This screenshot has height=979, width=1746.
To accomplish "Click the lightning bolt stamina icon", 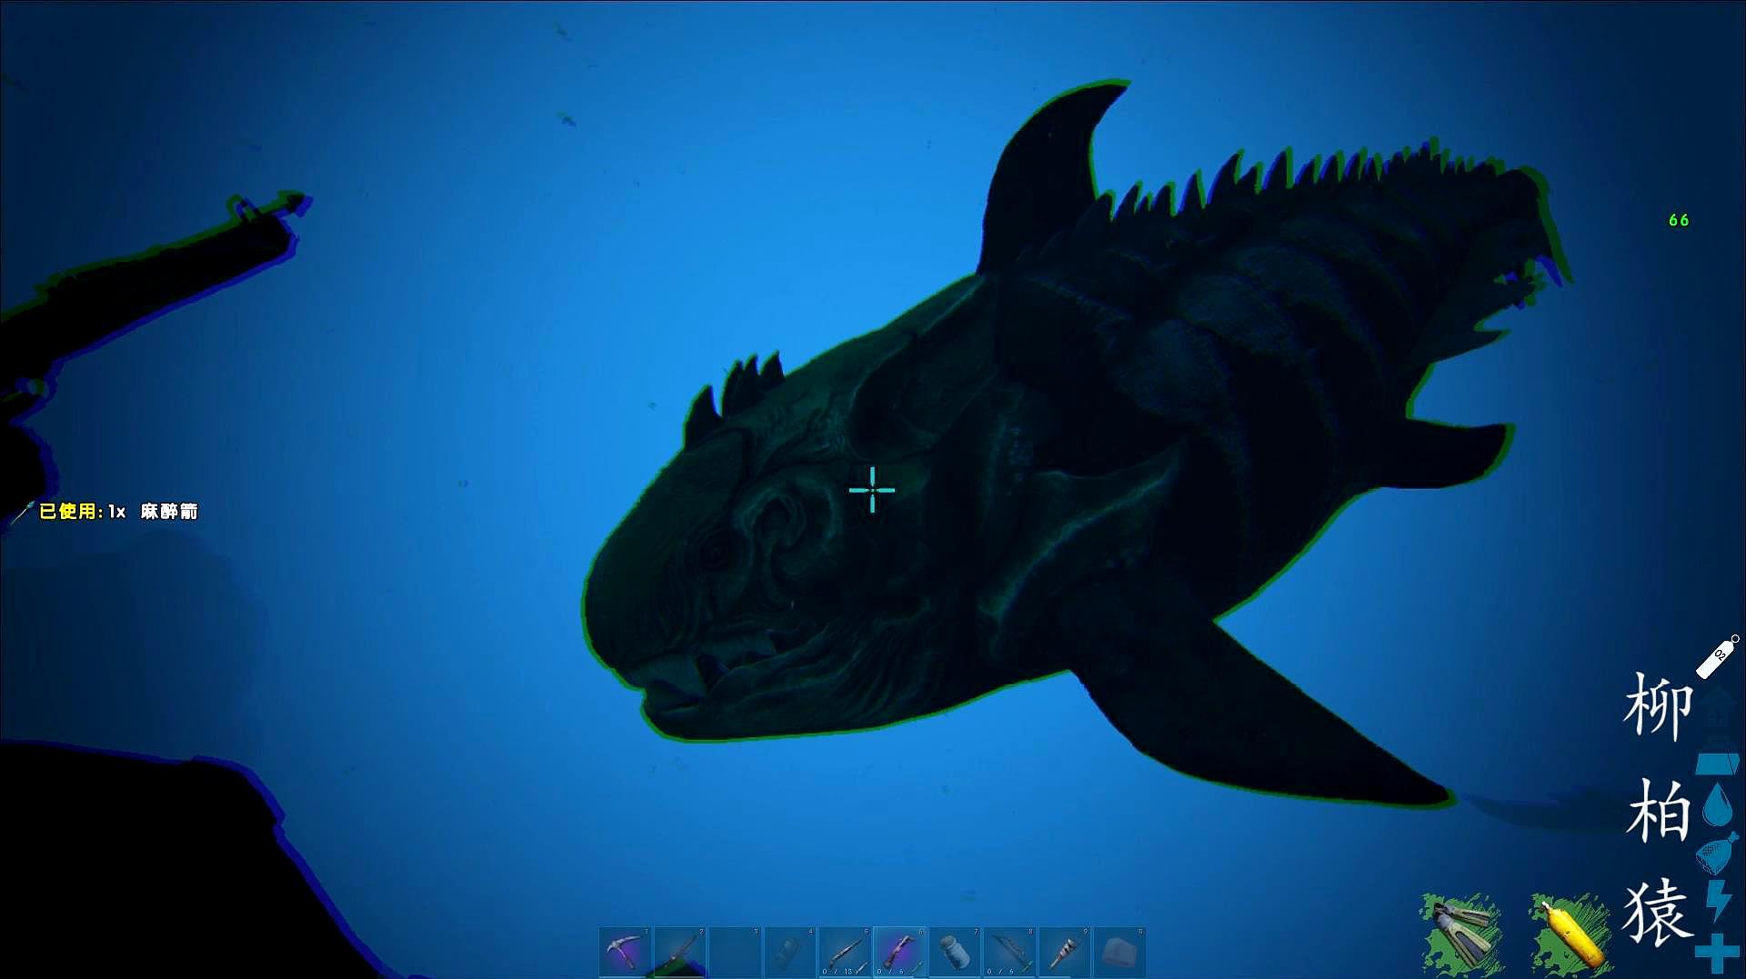I will 1719,900.
